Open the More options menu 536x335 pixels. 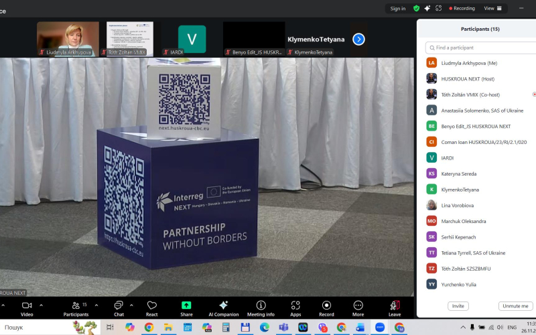coord(358,307)
